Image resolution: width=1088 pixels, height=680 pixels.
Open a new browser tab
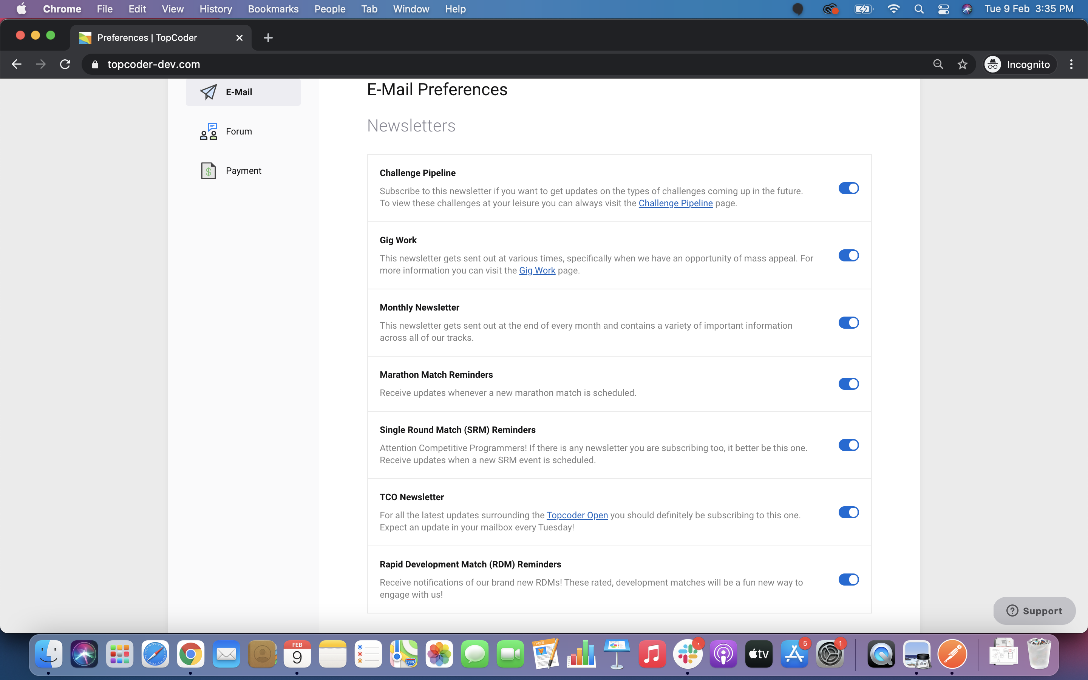268,38
